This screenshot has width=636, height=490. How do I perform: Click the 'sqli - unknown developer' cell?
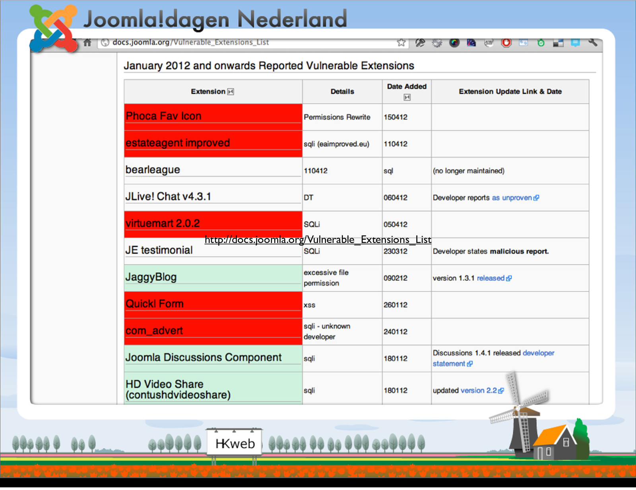(x=342, y=331)
